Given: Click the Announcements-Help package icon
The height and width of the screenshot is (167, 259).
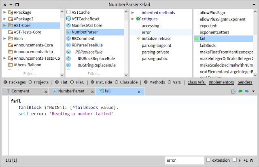Looking at the screenshot, I should [11, 52].
